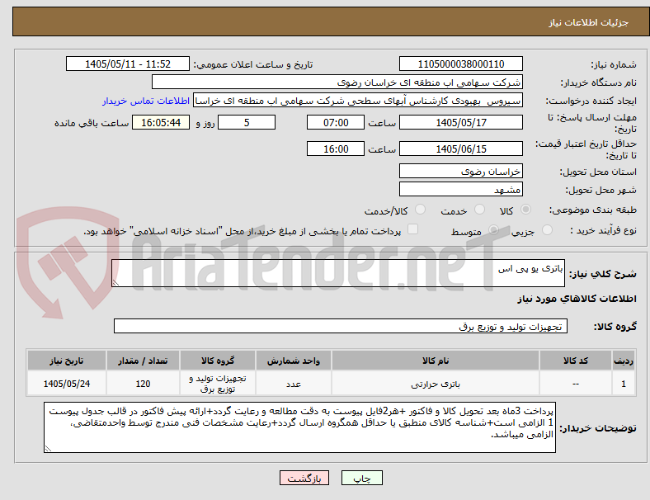Click the ساعت باقی مانده label

pos(92,123)
